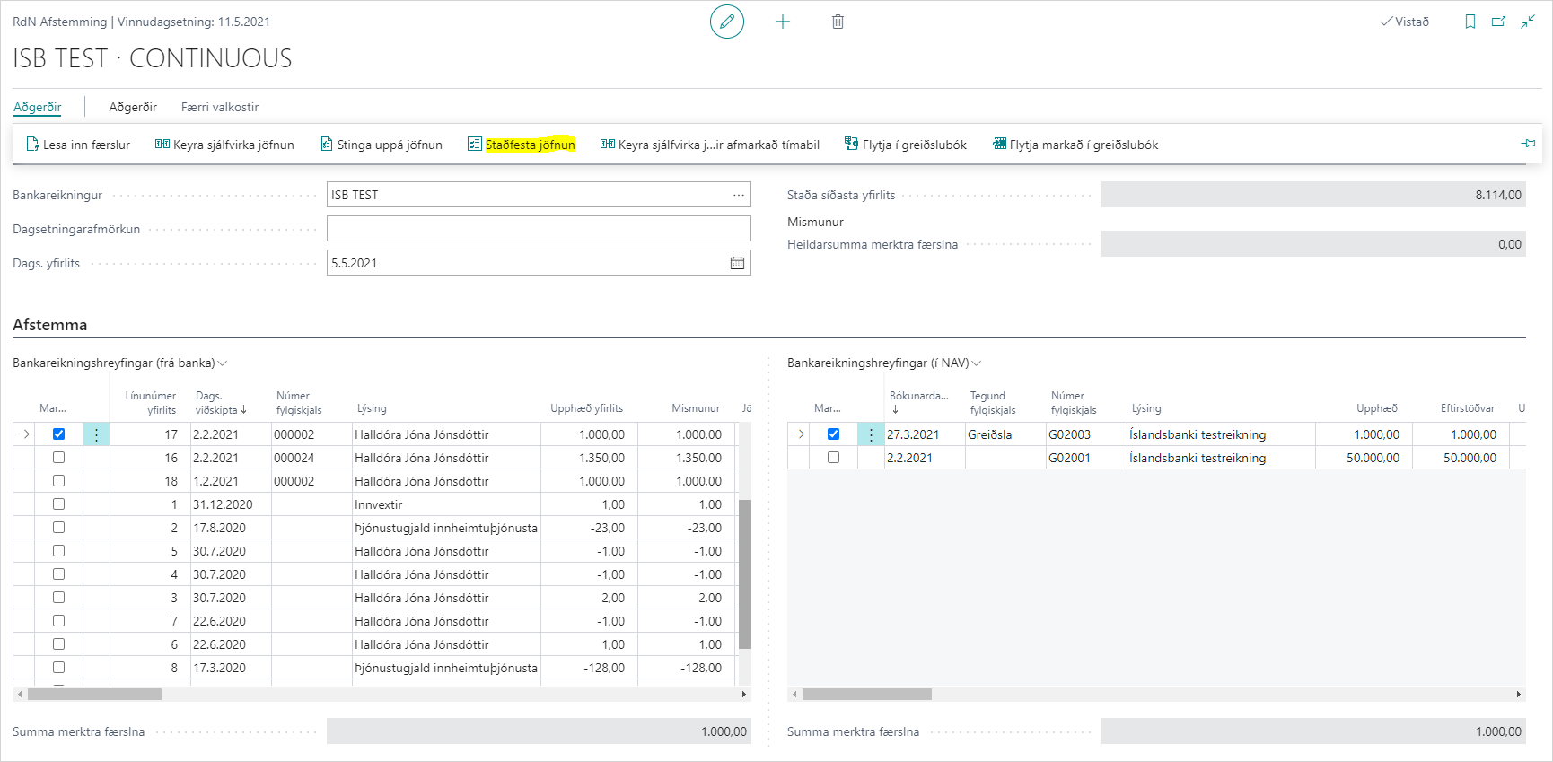Click the plus icon to create new
Screen dimensions: 1553x762
pyautogui.click(x=783, y=22)
